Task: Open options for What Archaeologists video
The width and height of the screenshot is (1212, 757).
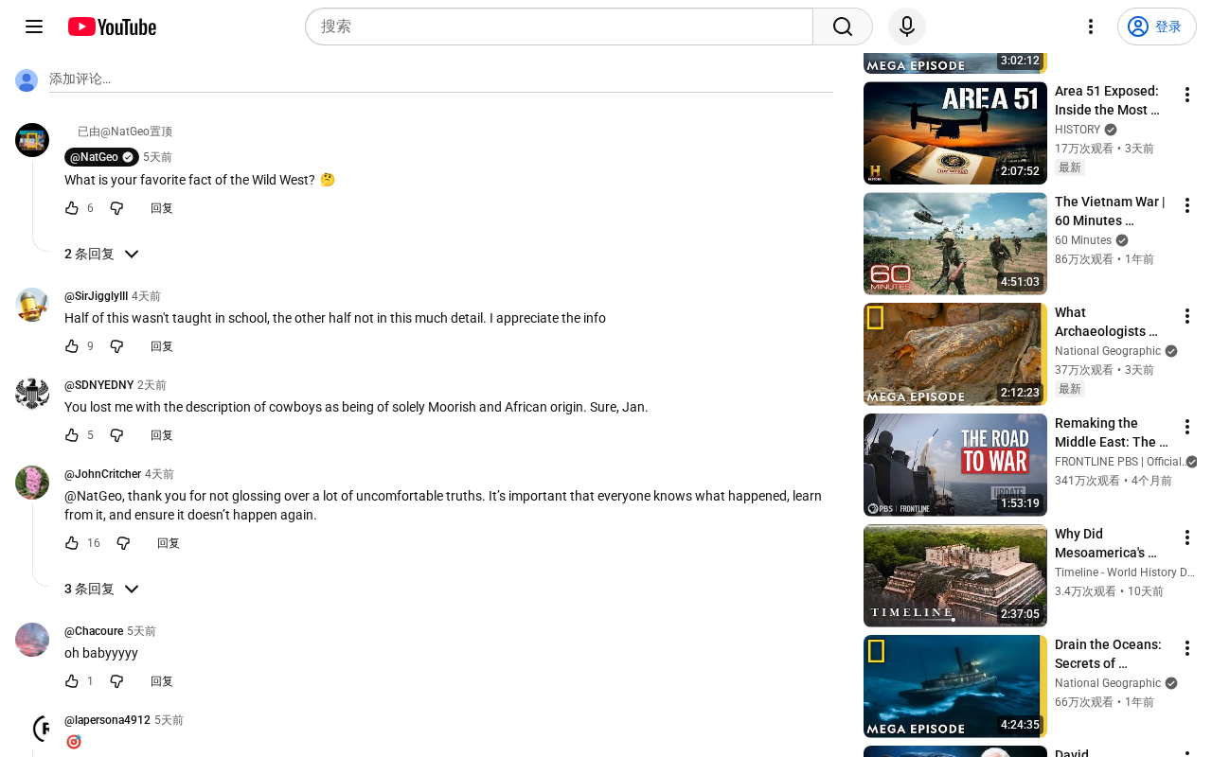Action: [x=1187, y=316]
